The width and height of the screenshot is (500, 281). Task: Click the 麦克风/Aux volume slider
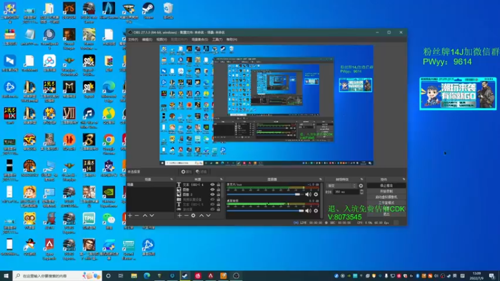click(265, 194)
